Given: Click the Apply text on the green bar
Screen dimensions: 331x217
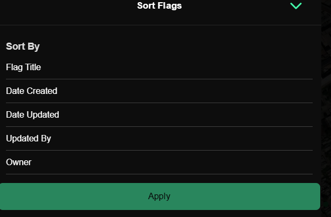Looking at the screenshot, I should (x=159, y=196).
